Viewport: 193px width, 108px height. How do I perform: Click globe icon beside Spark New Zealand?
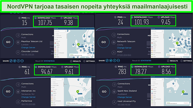coord(114,92)
